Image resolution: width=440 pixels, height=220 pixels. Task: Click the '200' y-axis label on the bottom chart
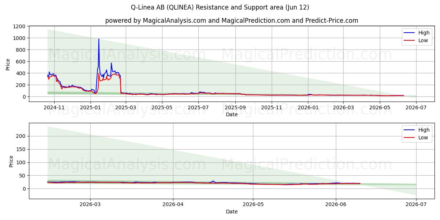(21, 136)
